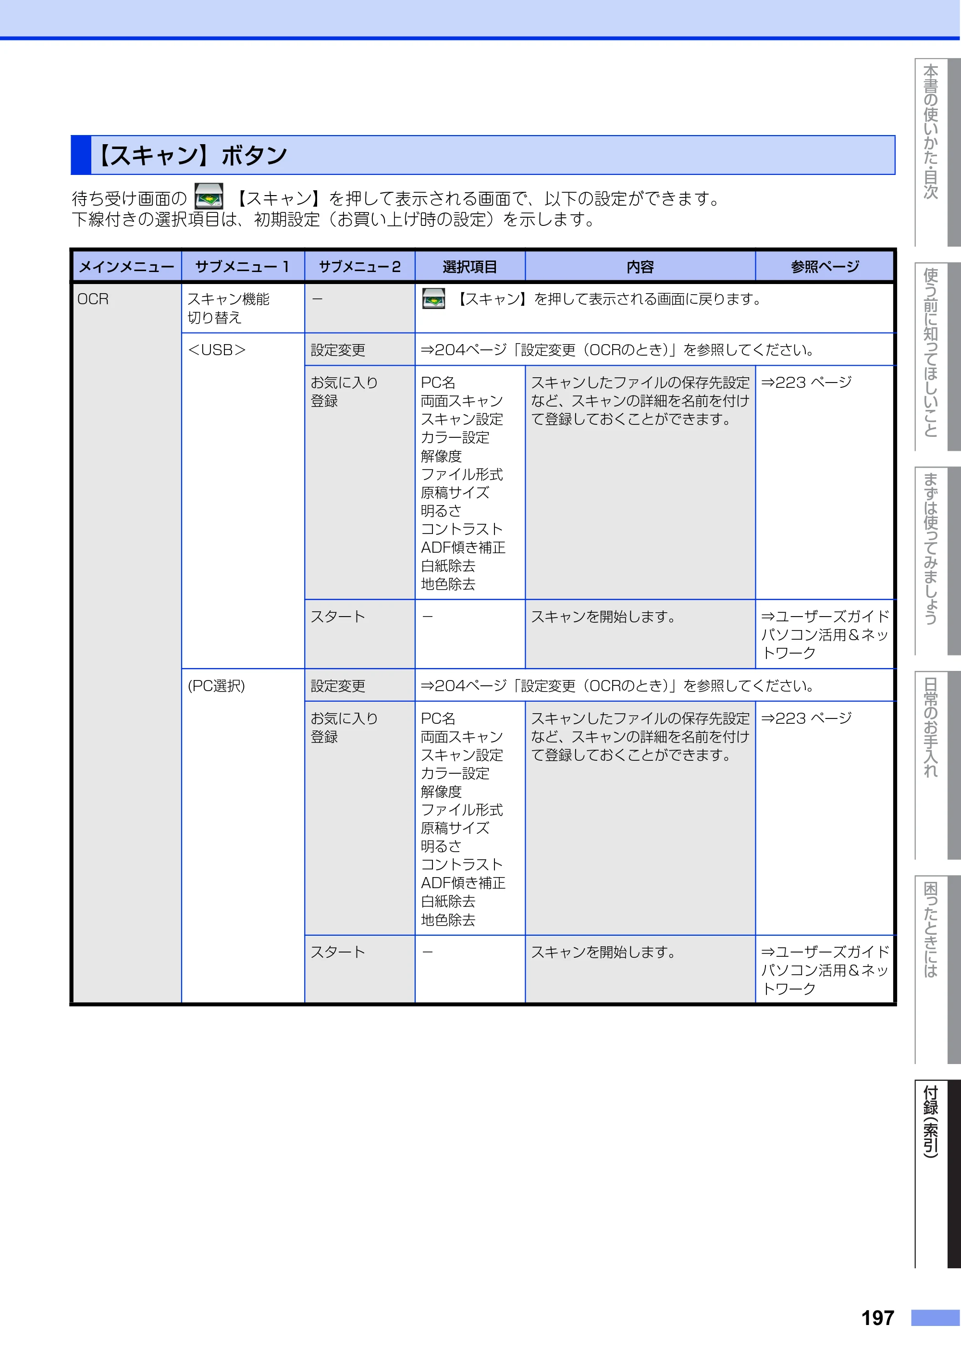961x1362 pixels.
Task: Switch to the まずは使ってみましょう side tab
Action: click(937, 561)
